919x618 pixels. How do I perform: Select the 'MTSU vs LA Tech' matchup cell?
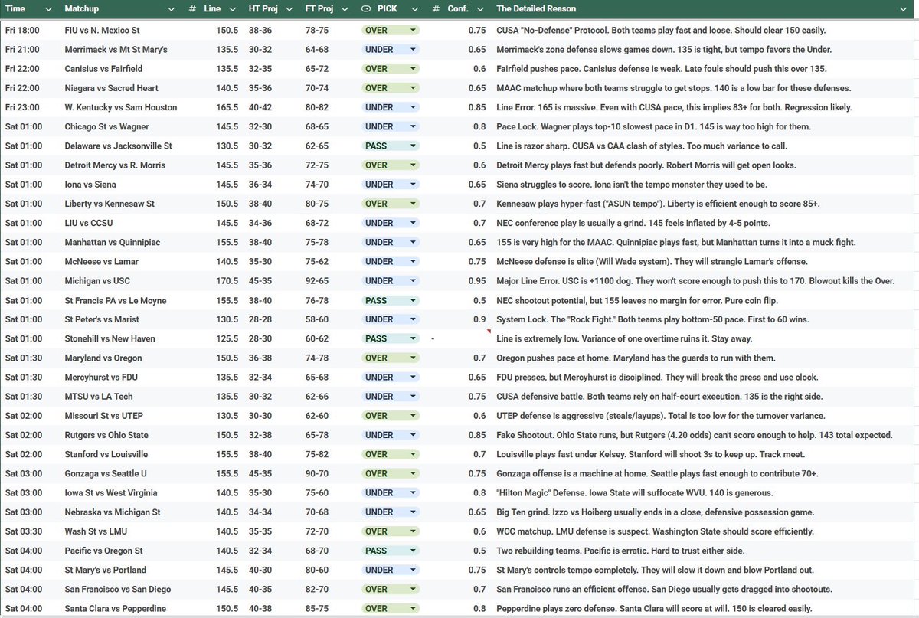(x=123, y=397)
